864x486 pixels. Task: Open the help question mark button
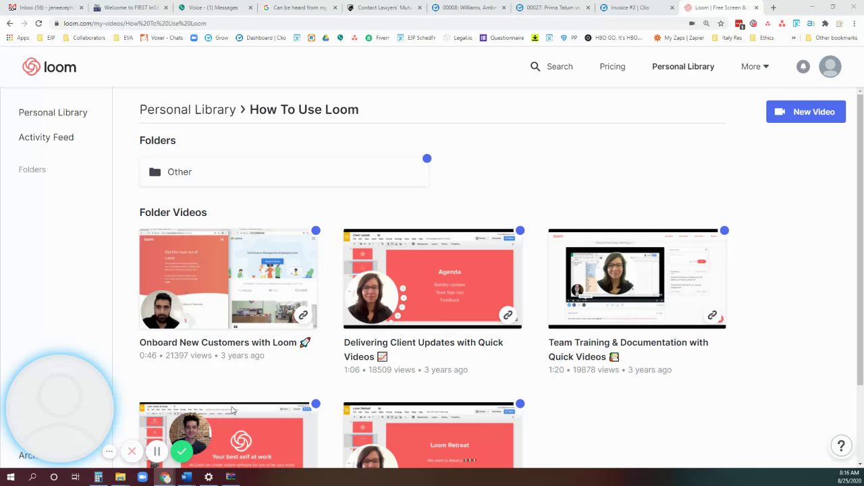(841, 446)
